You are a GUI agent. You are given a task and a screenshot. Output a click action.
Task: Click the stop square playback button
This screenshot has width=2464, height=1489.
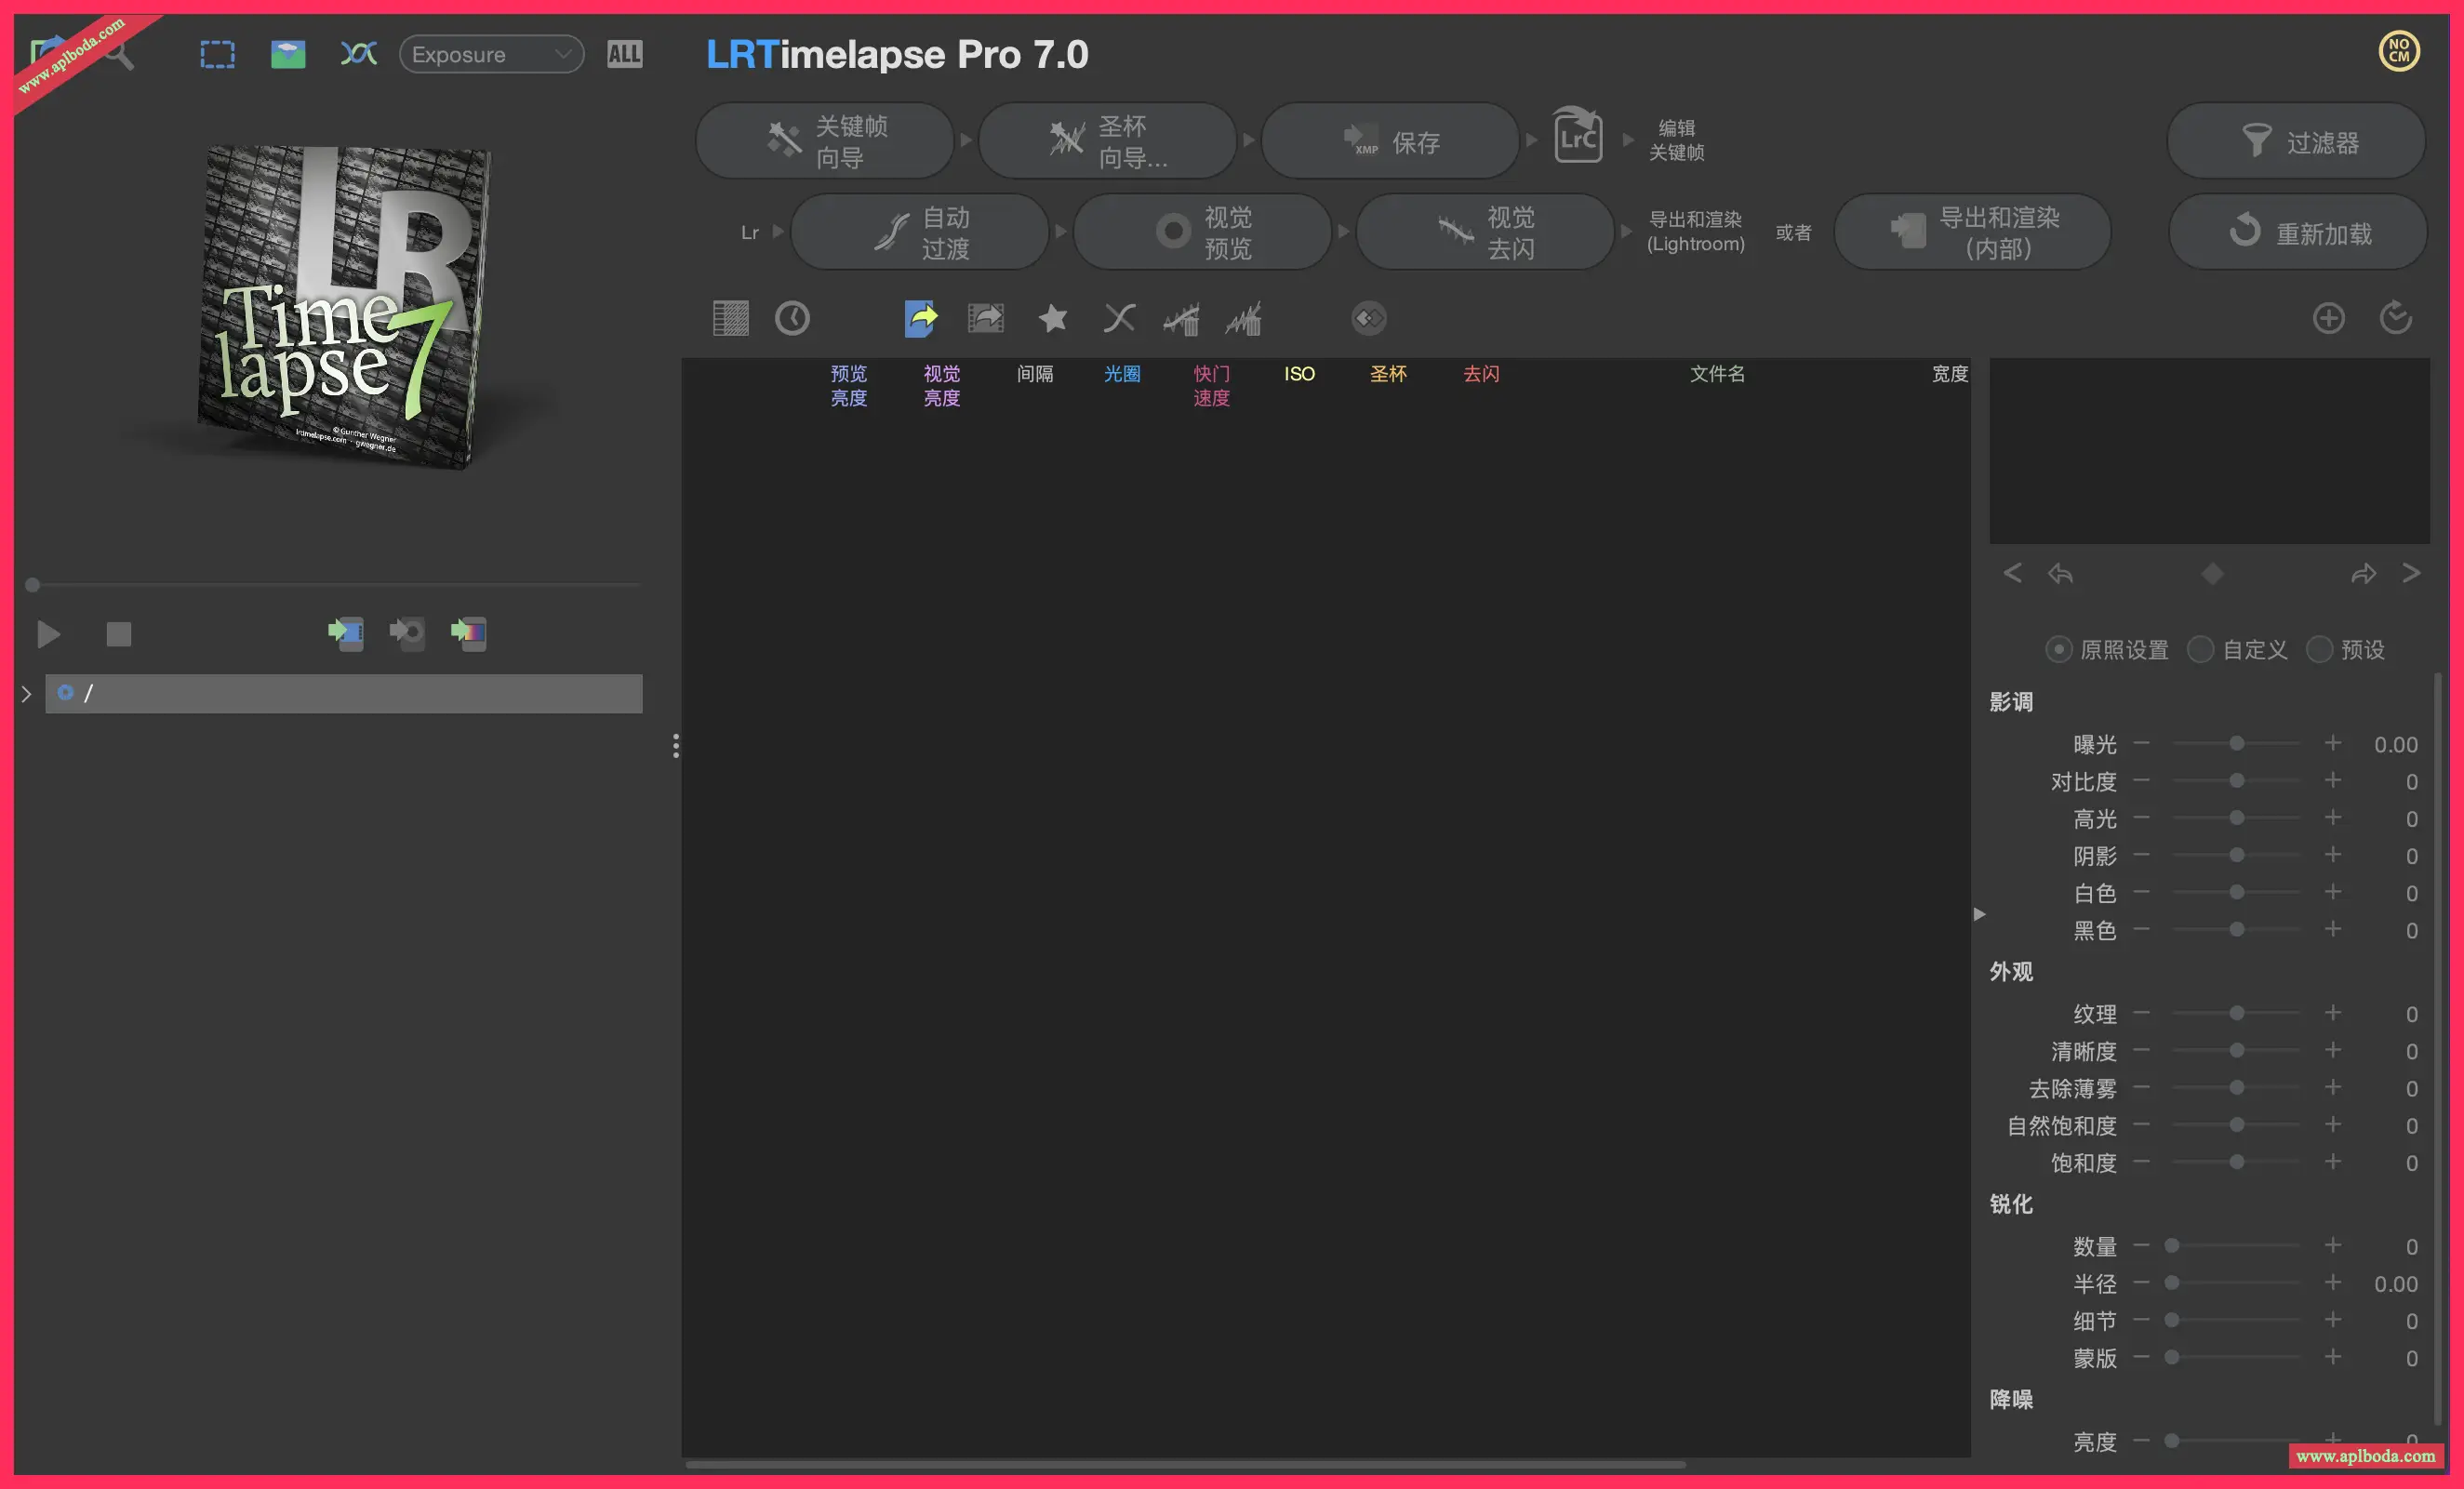coord(119,634)
